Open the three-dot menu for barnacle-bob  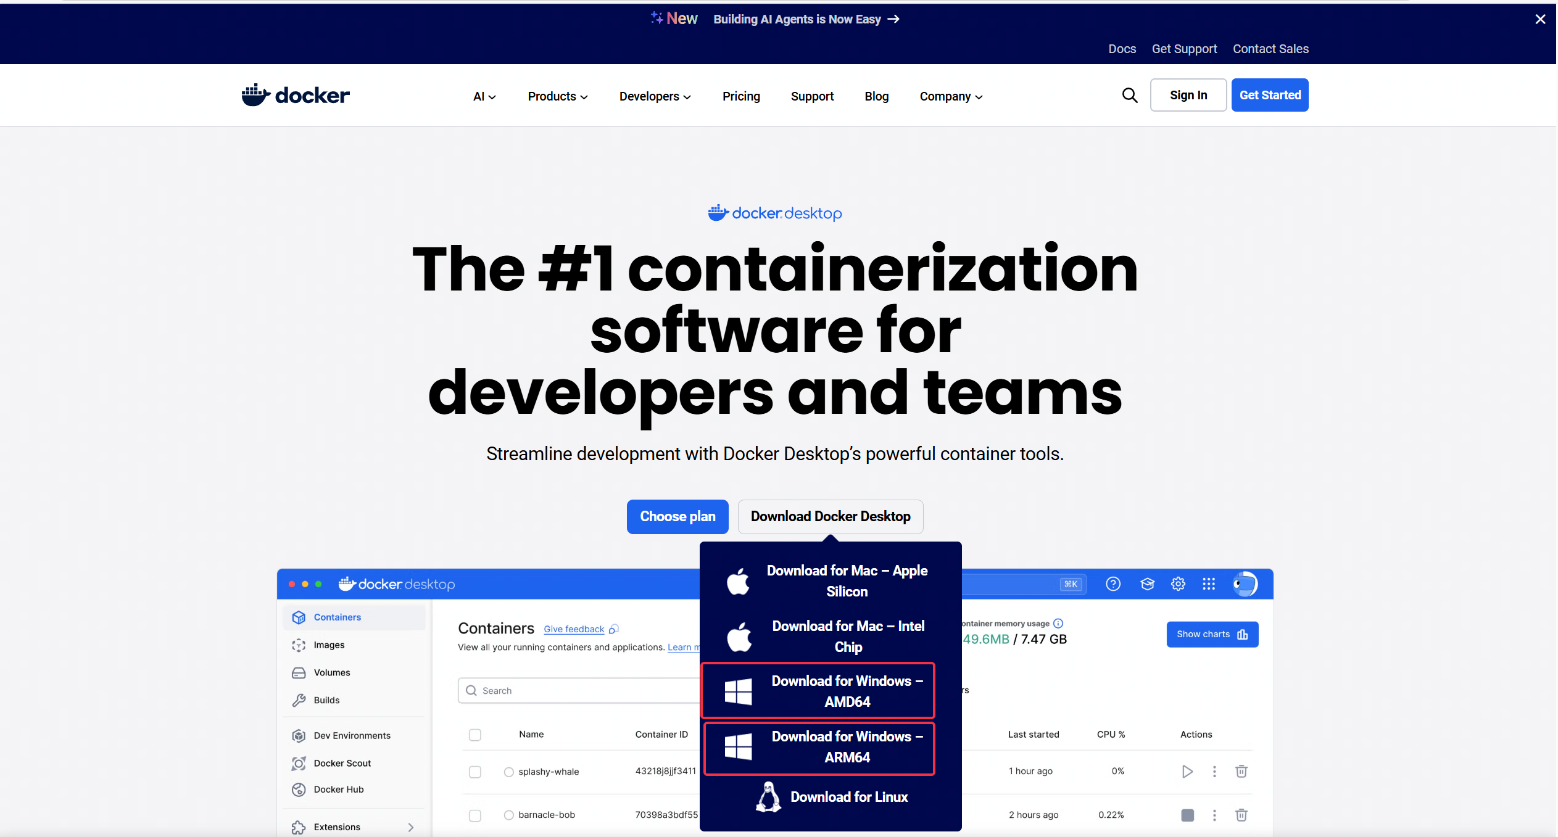[1214, 815]
